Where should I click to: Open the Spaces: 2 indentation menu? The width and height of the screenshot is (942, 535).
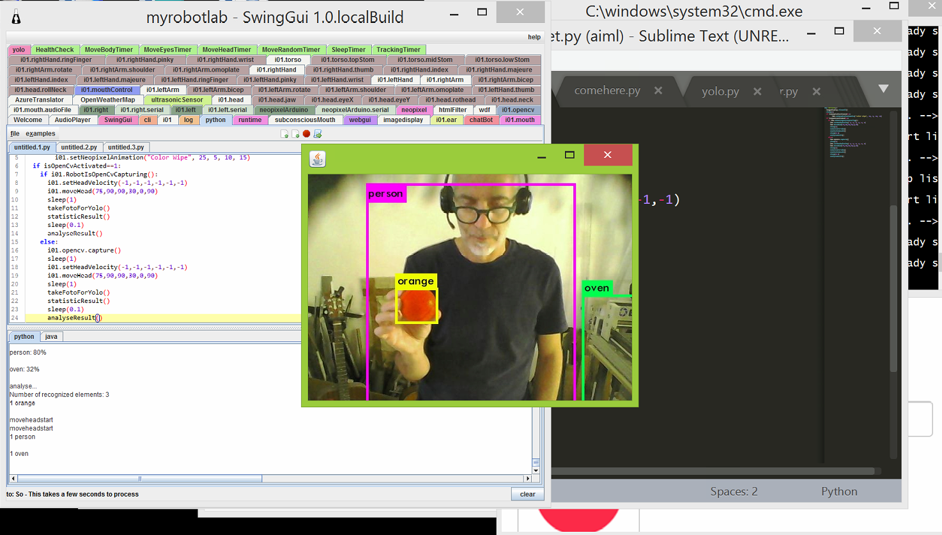pyautogui.click(x=734, y=492)
